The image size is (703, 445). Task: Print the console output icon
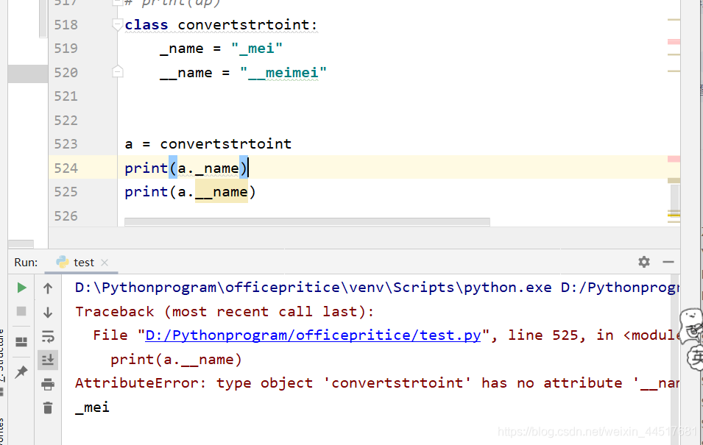point(48,384)
